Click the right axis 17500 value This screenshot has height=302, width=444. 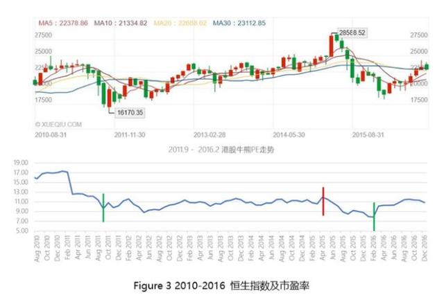[419, 100]
